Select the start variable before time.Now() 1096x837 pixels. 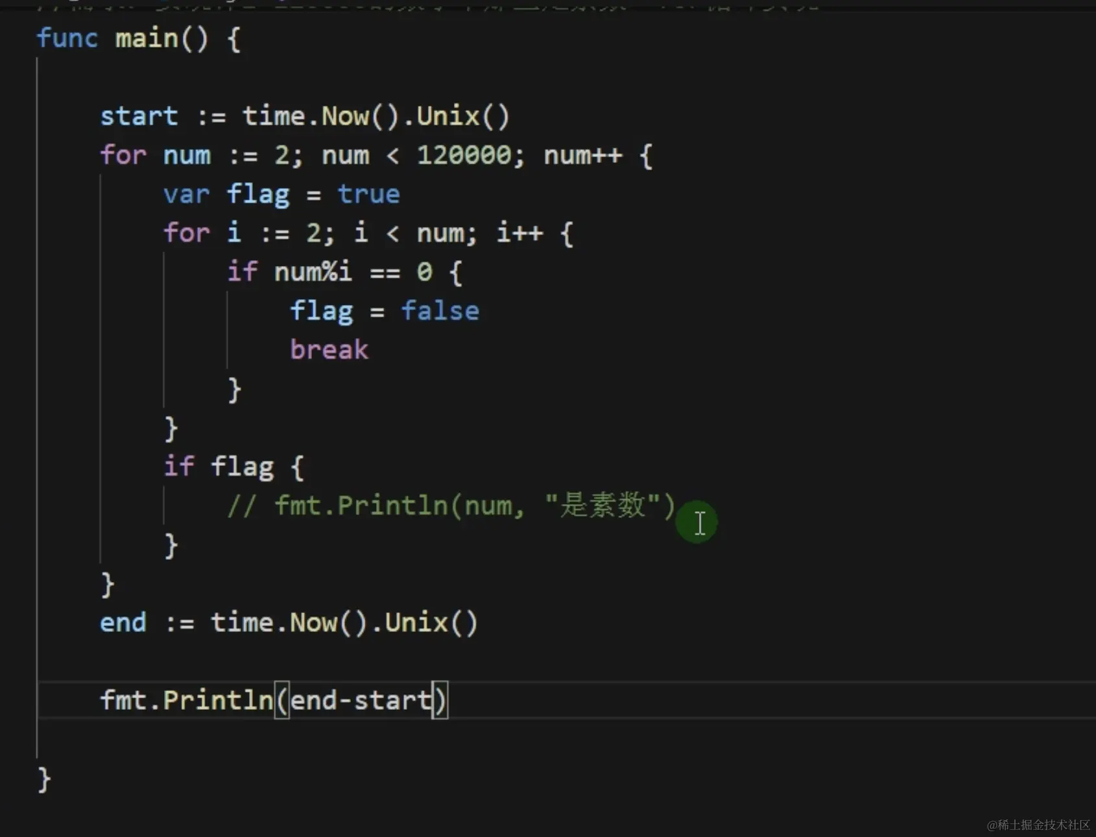point(138,115)
